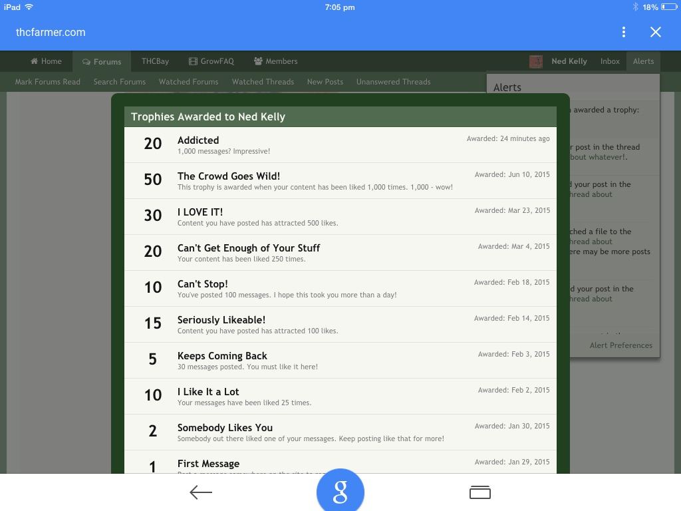The width and height of the screenshot is (681, 511).
Task: Select the Somebody Likes You trophy
Action: click(x=225, y=428)
